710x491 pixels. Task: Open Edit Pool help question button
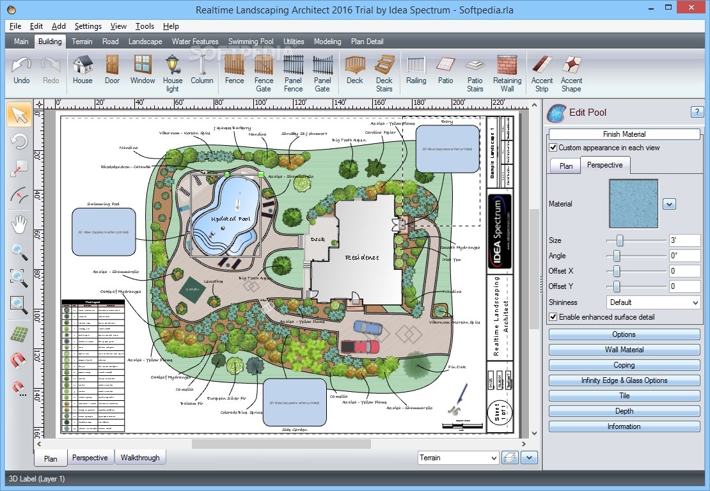[x=697, y=111]
